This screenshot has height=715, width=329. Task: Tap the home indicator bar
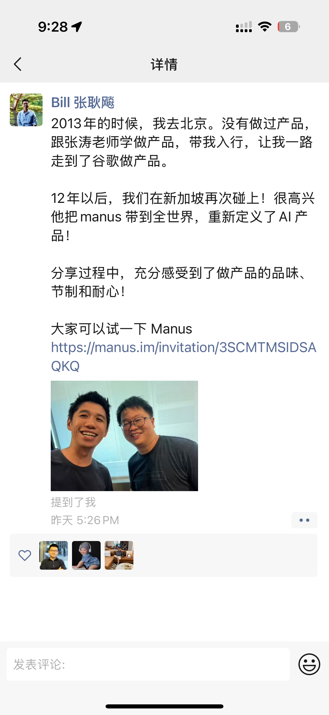click(x=164, y=706)
